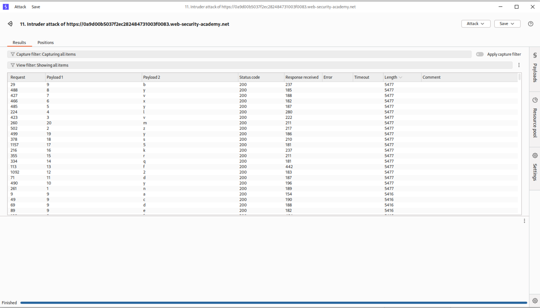
Task: Open view filter three-dot options menu
Action: pos(519,65)
